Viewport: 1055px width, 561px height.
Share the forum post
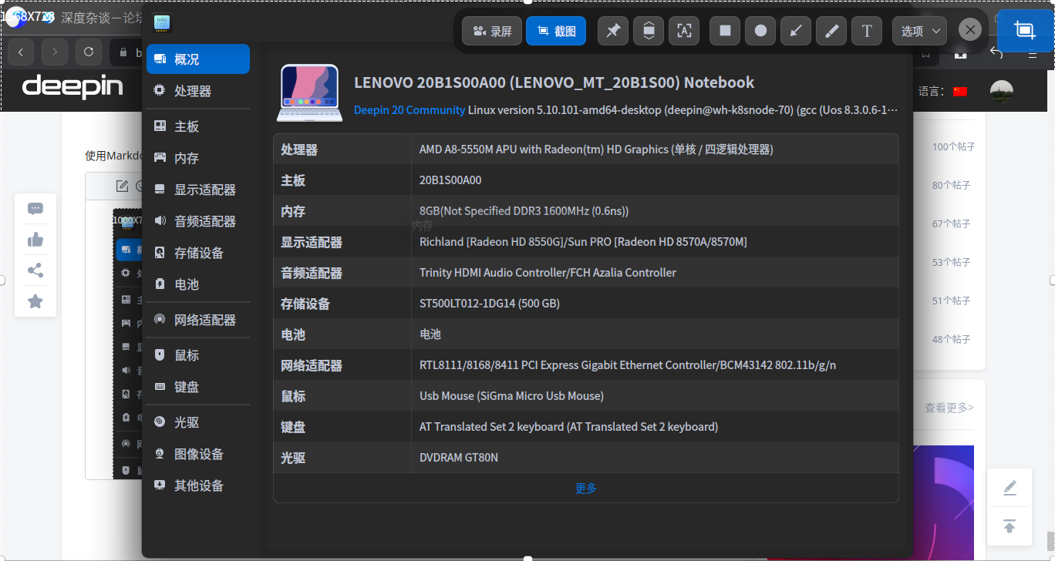point(35,270)
